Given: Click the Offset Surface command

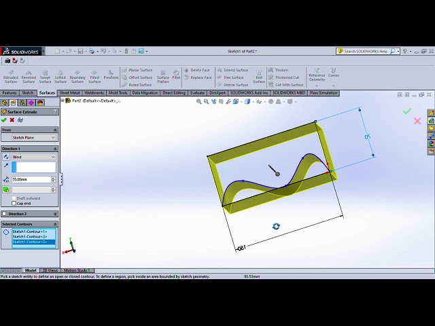Looking at the screenshot, I should (x=137, y=77).
